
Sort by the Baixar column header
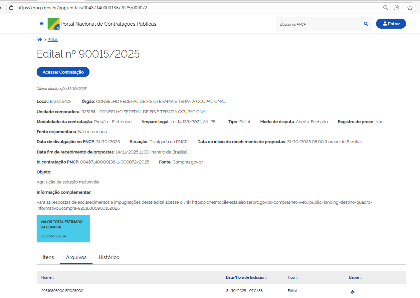tap(355, 277)
